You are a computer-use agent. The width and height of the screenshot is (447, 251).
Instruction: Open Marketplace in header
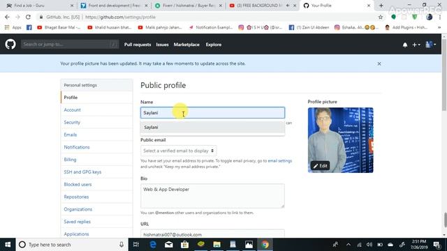(x=186, y=45)
